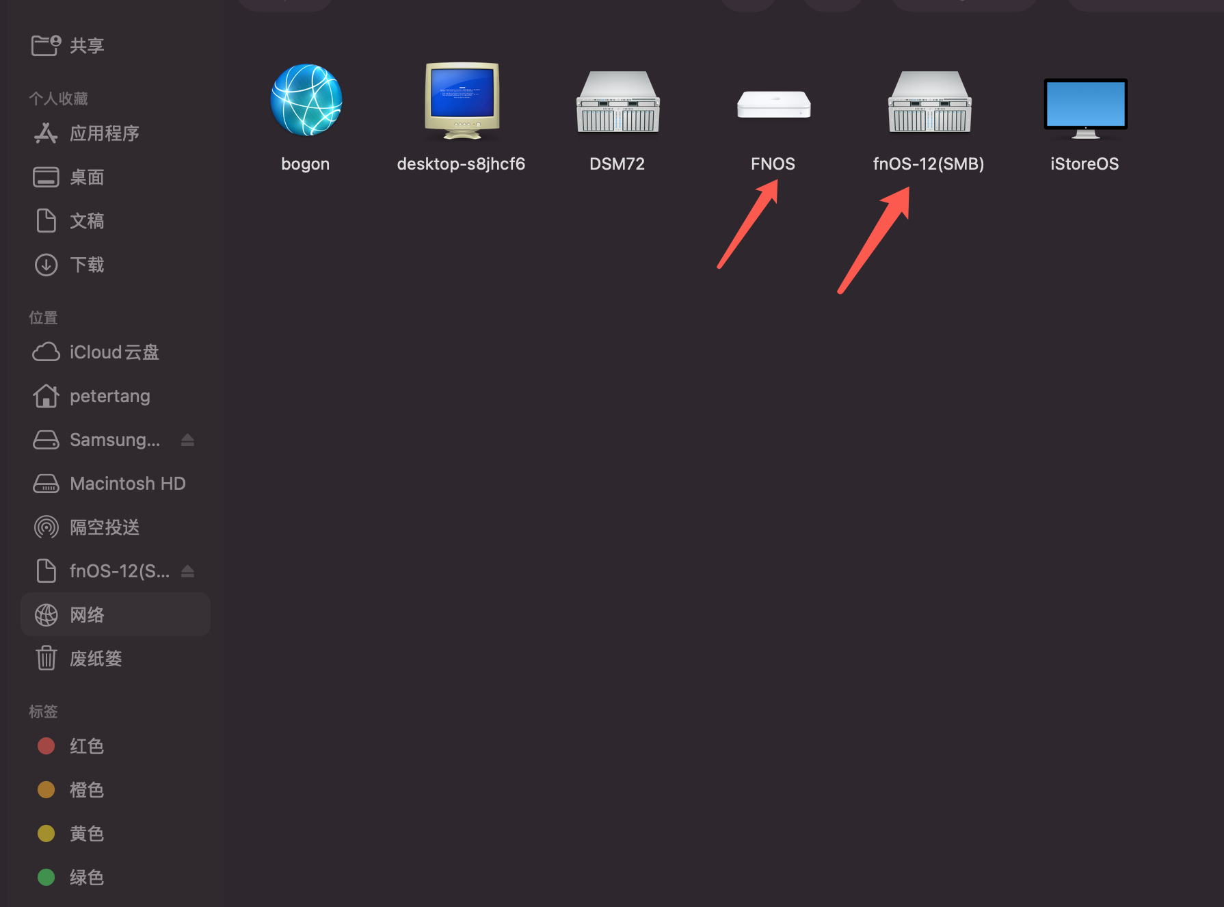
Task: Open 文稿 in the sidebar
Action: coord(87,221)
